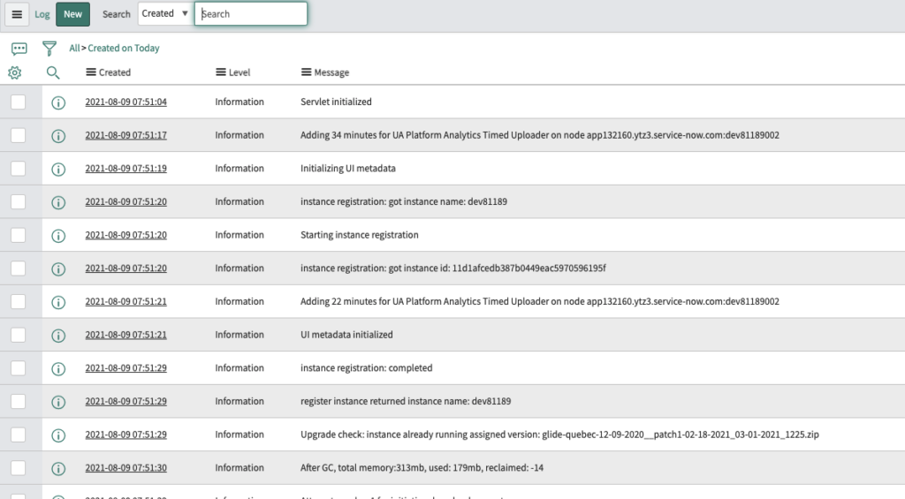Open Level column options menu icon
905x499 pixels.
(220, 72)
